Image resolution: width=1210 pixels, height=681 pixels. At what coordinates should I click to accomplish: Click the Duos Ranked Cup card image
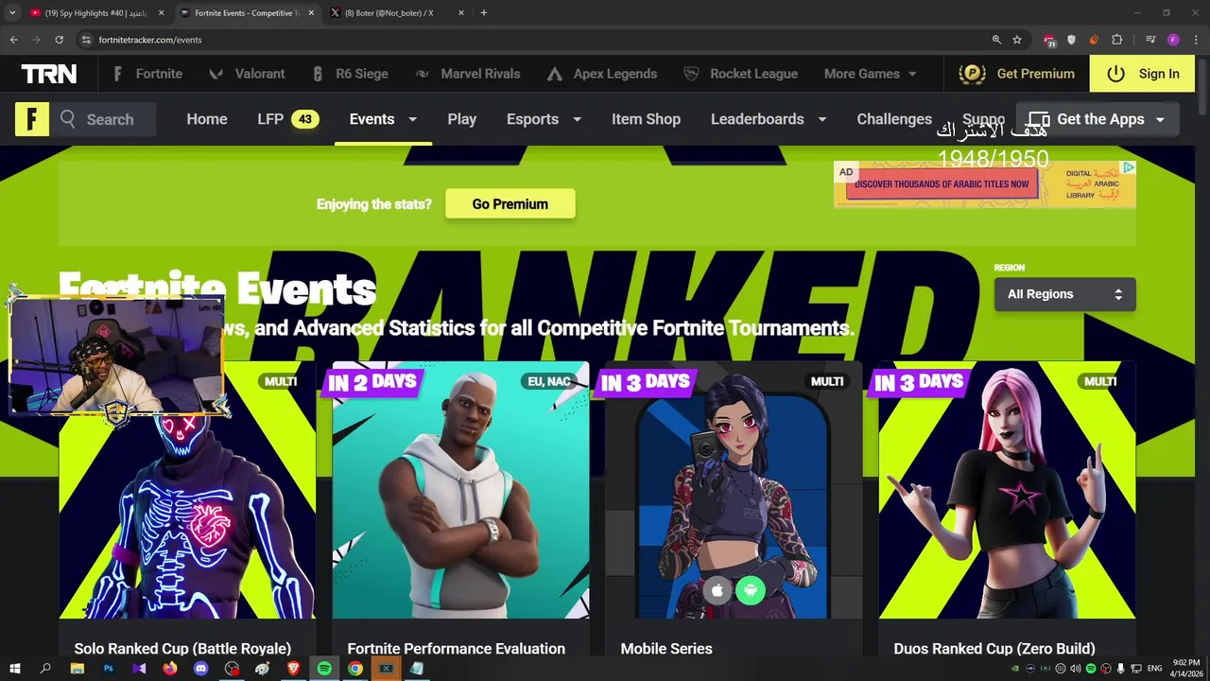tap(1007, 490)
